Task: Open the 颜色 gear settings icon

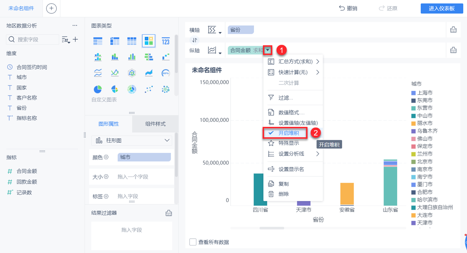Action: pos(106,157)
